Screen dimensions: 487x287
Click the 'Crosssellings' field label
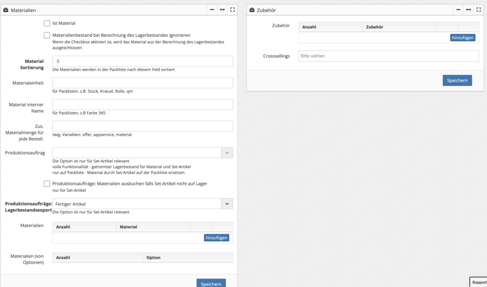[x=276, y=56]
